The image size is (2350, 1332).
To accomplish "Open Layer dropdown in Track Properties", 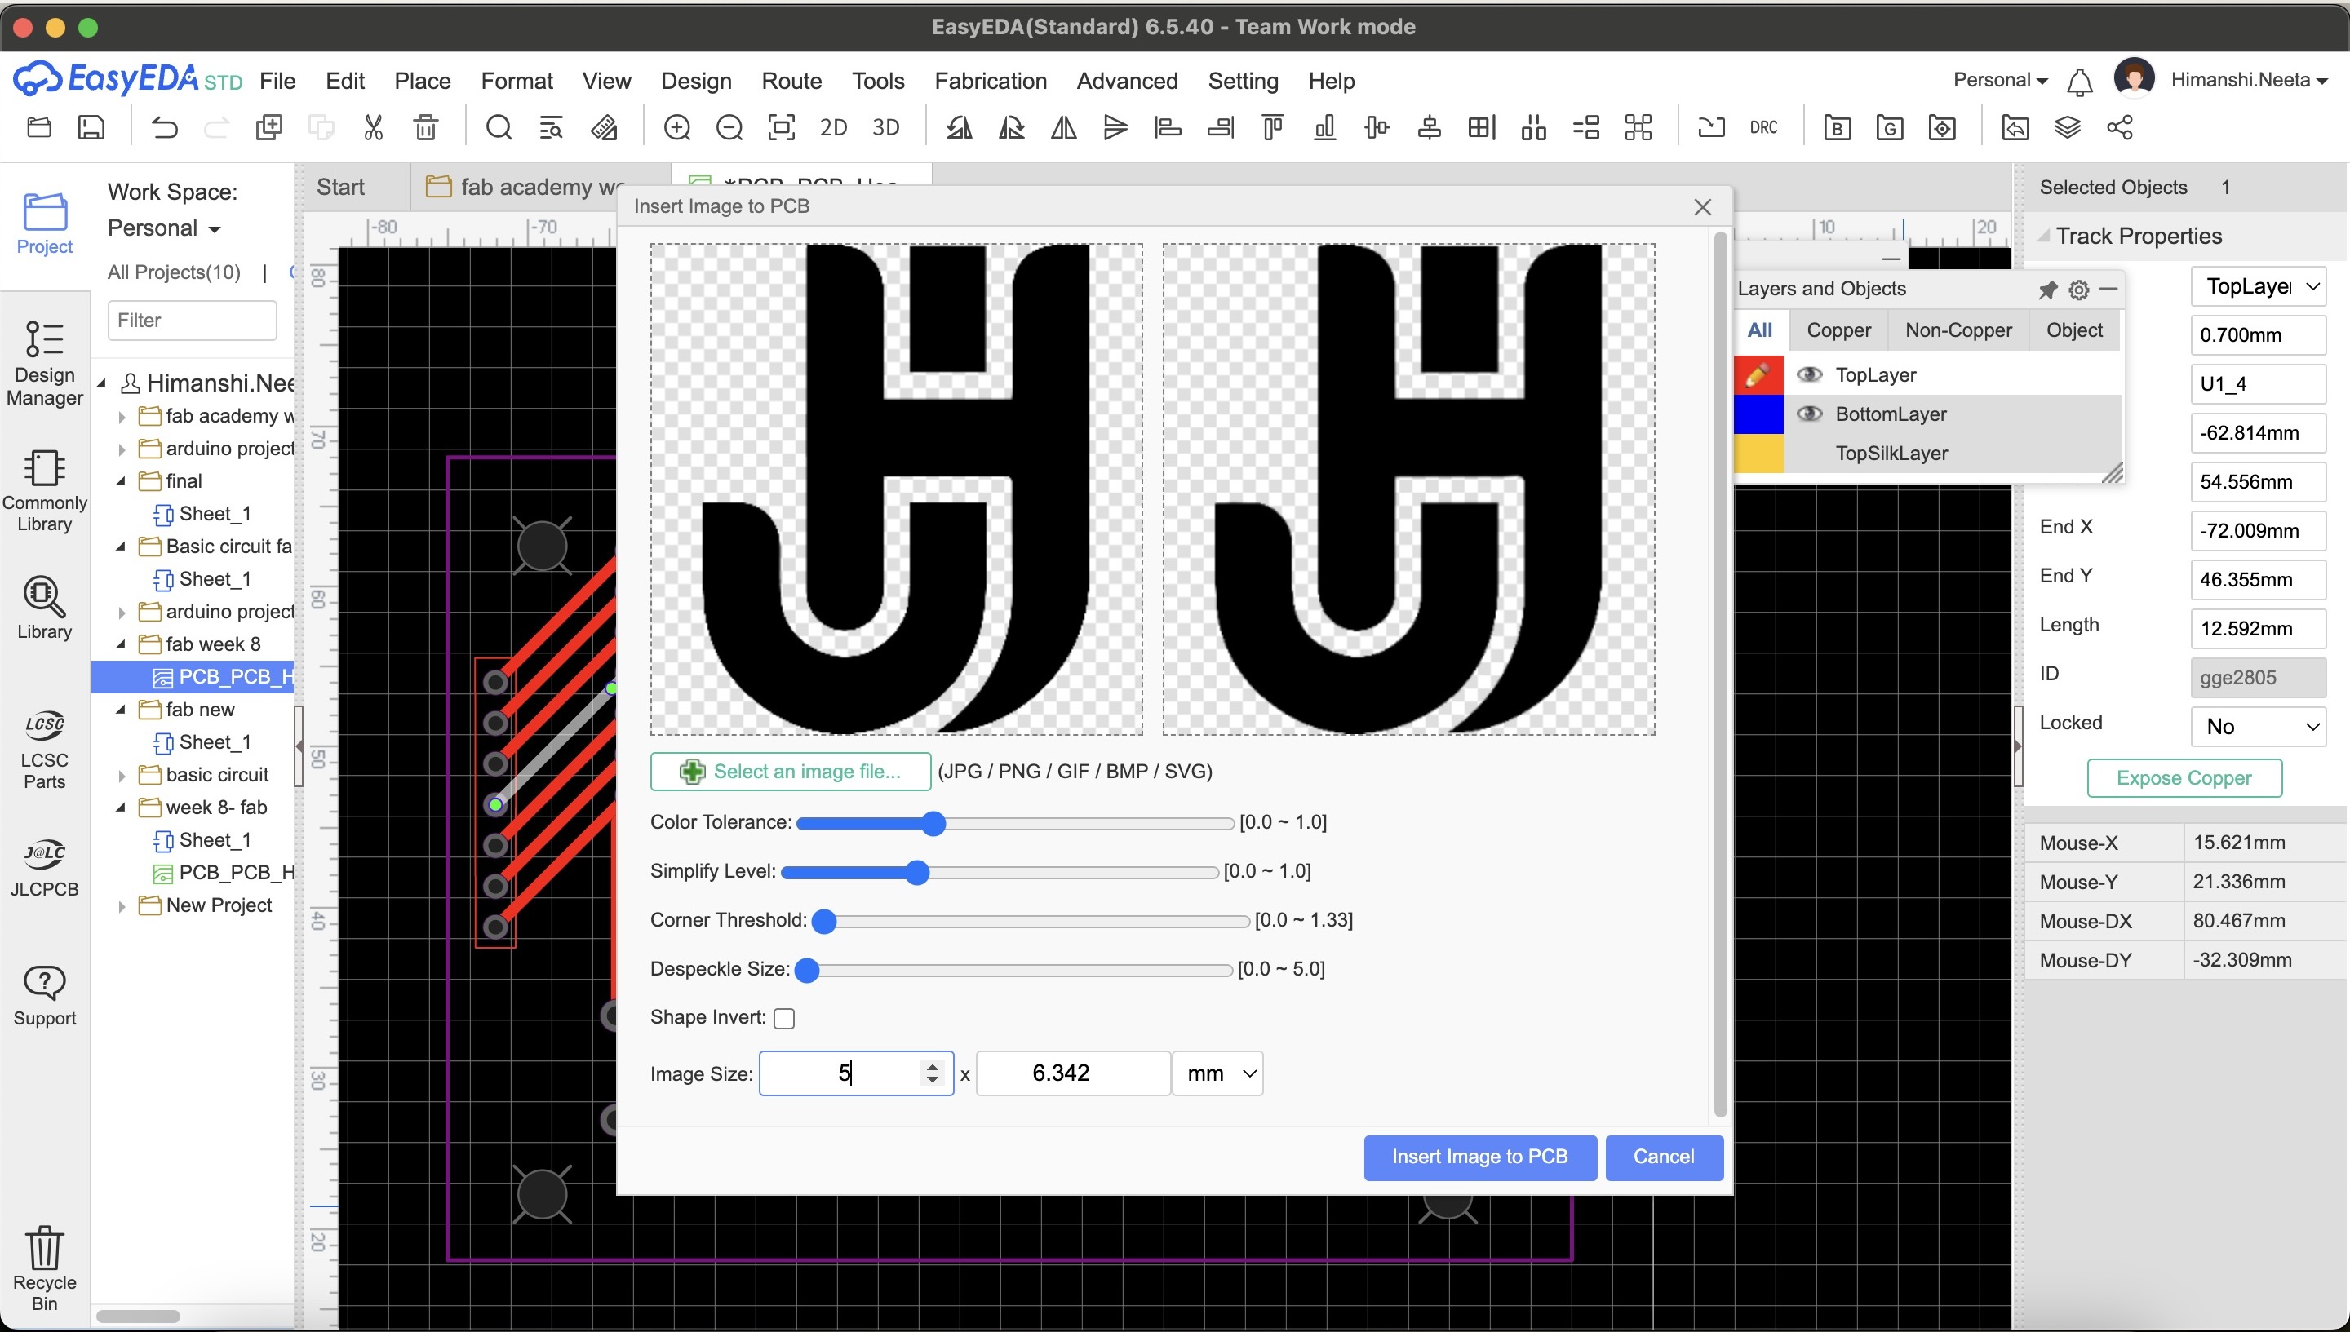I will (x=2259, y=286).
